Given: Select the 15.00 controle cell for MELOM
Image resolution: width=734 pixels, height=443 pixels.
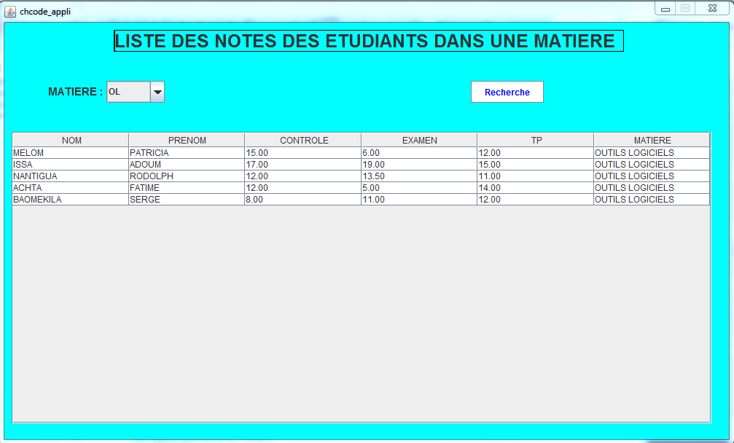Looking at the screenshot, I should coord(303,153).
